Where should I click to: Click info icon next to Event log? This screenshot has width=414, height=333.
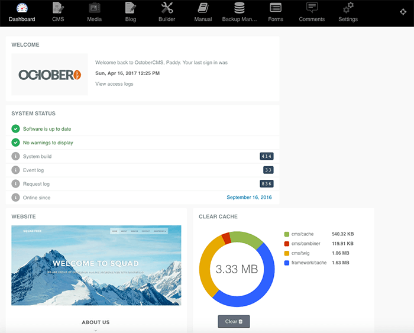coord(15,170)
